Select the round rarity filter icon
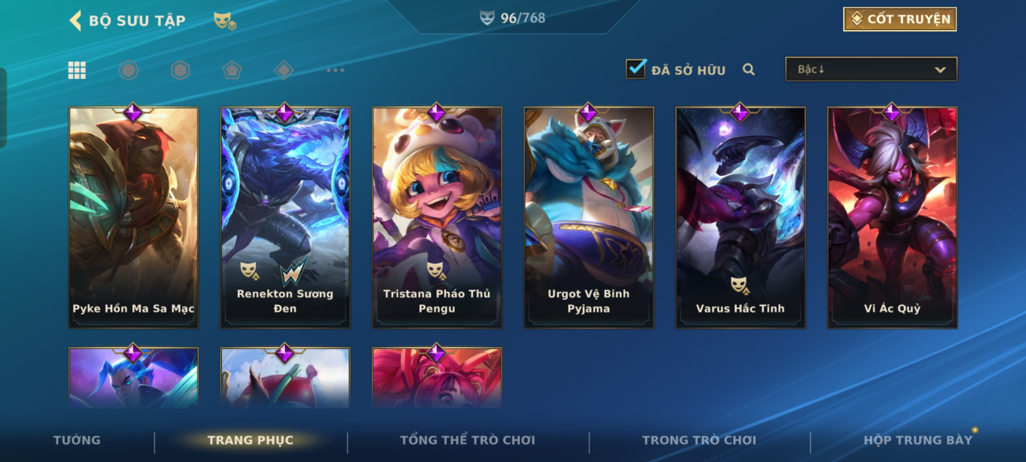 click(x=129, y=70)
